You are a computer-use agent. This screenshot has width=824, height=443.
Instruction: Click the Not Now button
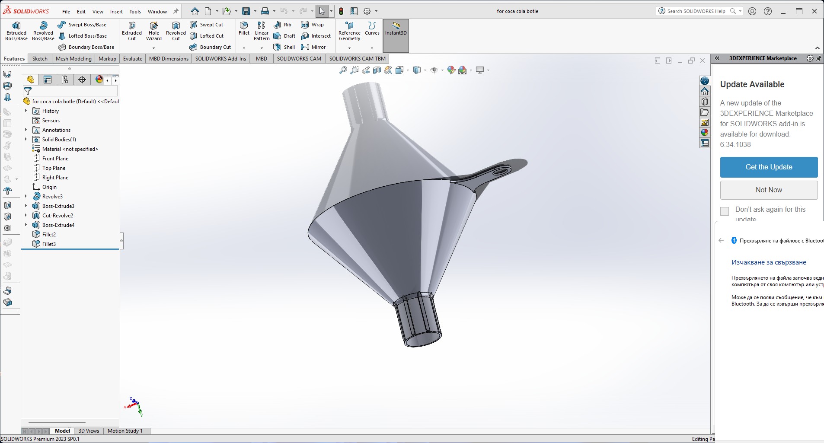tap(769, 190)
